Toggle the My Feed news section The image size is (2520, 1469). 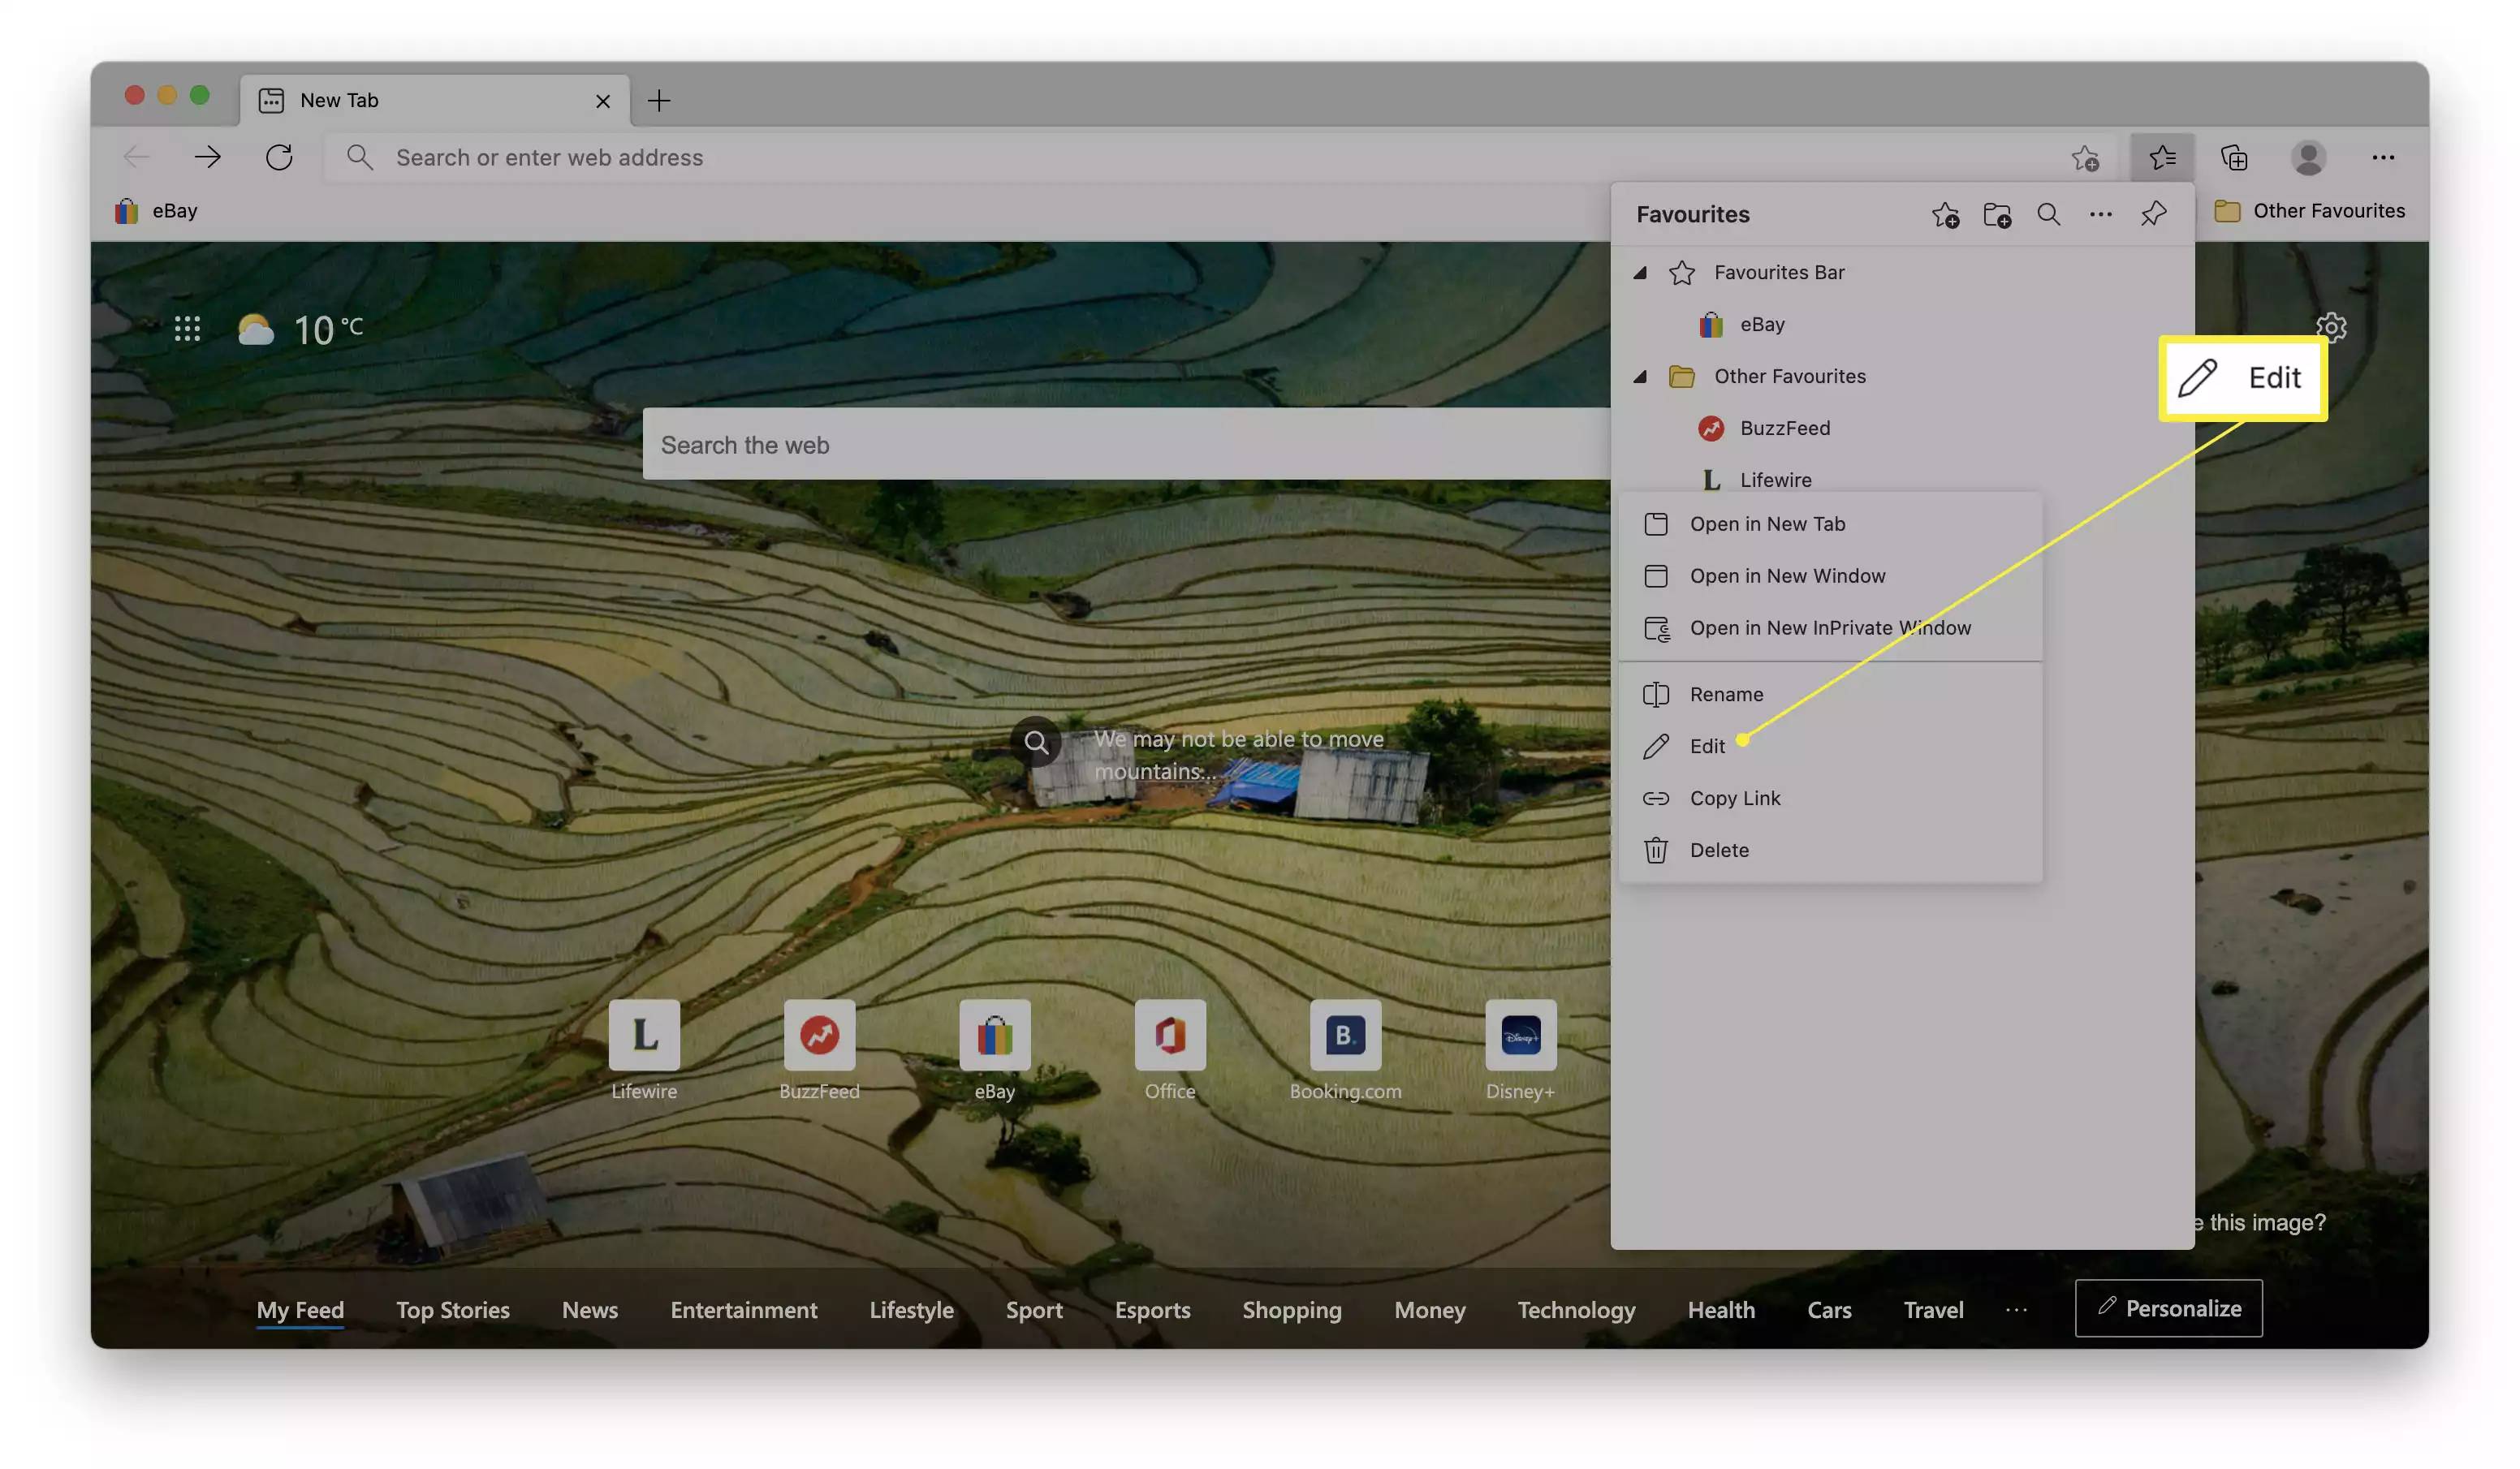tap(300, 1307)
